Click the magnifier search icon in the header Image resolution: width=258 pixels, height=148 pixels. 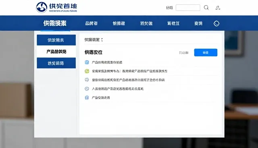click(x=206, y=8)
